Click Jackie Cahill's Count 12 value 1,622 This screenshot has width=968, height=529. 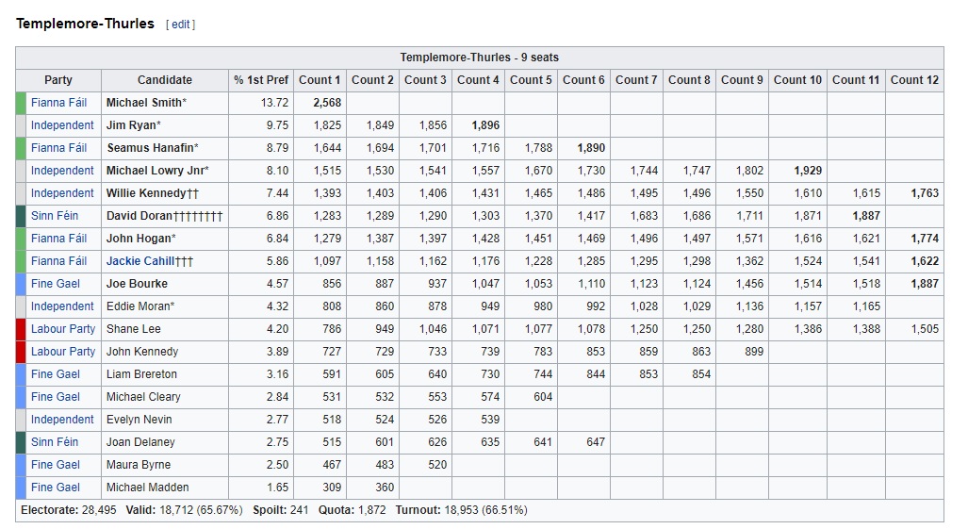coord(925,261)
